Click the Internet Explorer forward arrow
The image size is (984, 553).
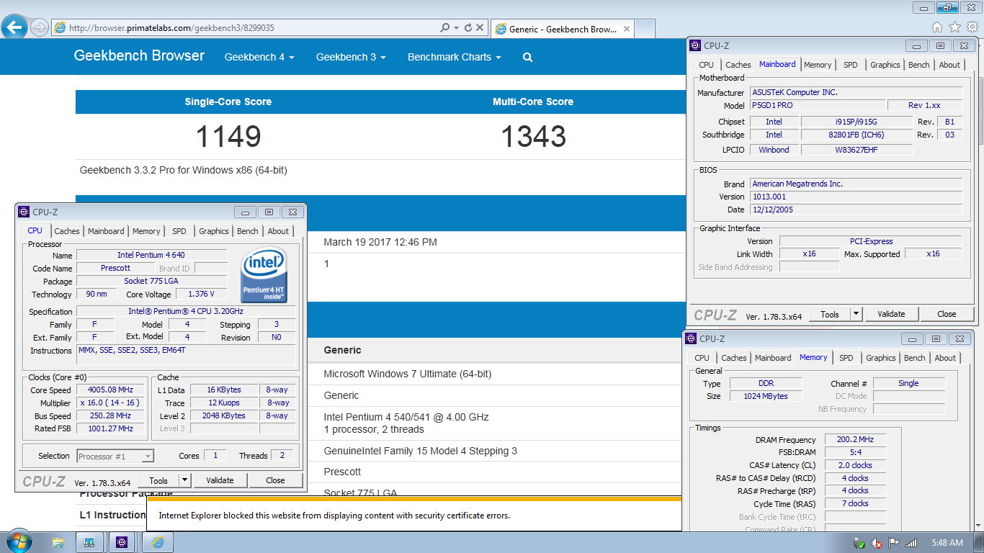point(40,28)
